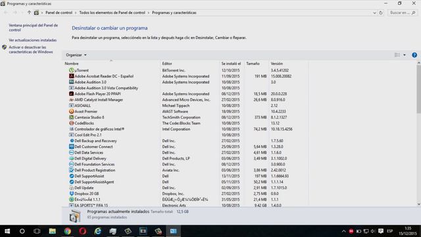Screen dimensions: 421x237
Task: Click the Dell Customer Connect icon
Action: point(72,147)
